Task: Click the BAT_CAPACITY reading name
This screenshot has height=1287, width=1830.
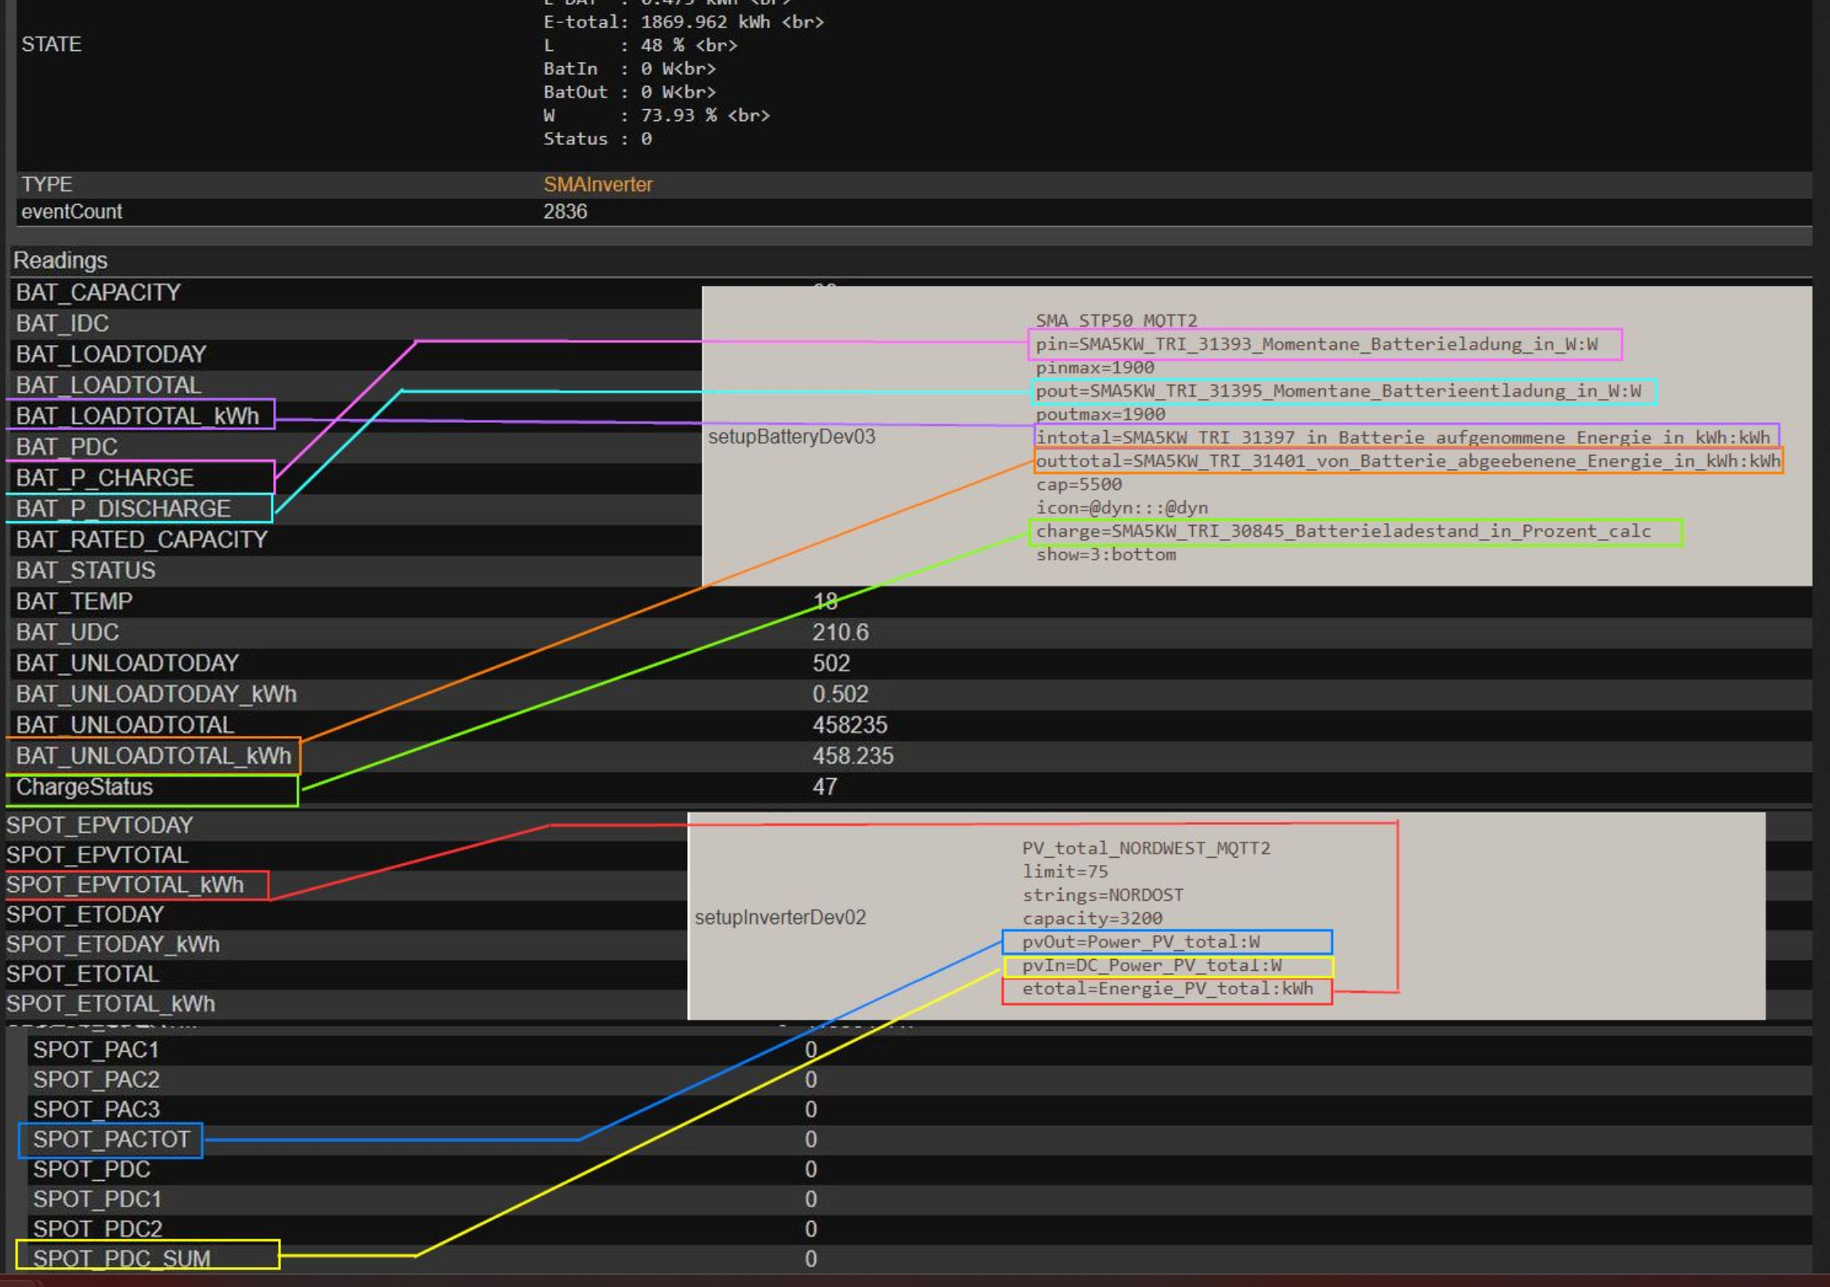Action: pos(98,292)
